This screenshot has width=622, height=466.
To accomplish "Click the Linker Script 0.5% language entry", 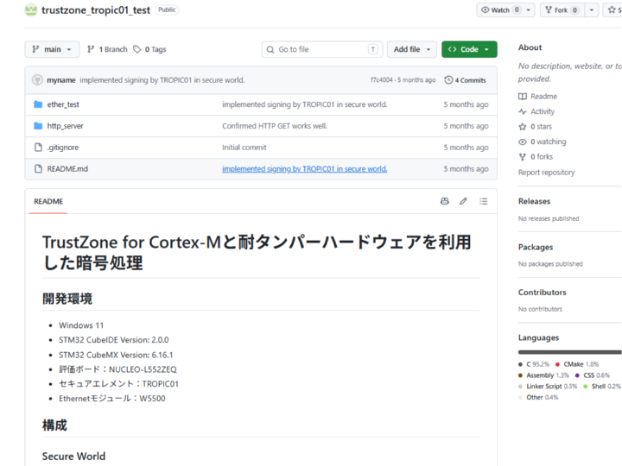I will click(x=548, y=387).
